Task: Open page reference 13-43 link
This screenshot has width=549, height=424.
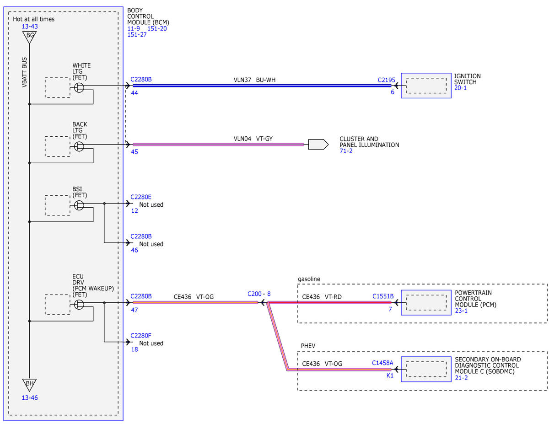Action: tap(30, 27)
